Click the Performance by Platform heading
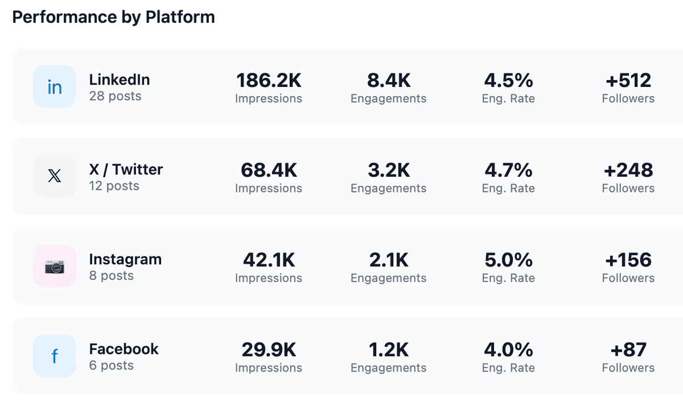 pos(113,17)
